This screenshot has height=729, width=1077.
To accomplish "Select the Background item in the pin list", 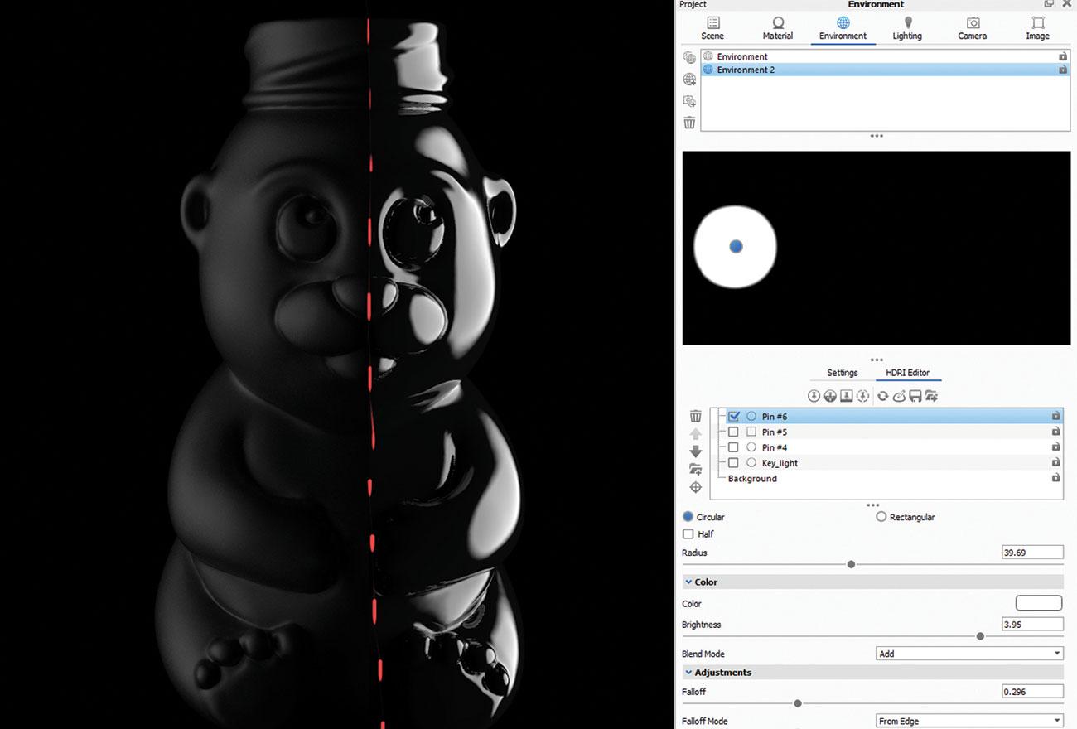I will pos(751,478).
